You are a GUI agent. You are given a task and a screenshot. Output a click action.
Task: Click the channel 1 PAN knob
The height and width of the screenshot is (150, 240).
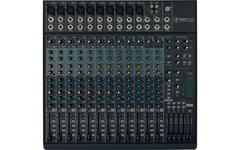50,105
